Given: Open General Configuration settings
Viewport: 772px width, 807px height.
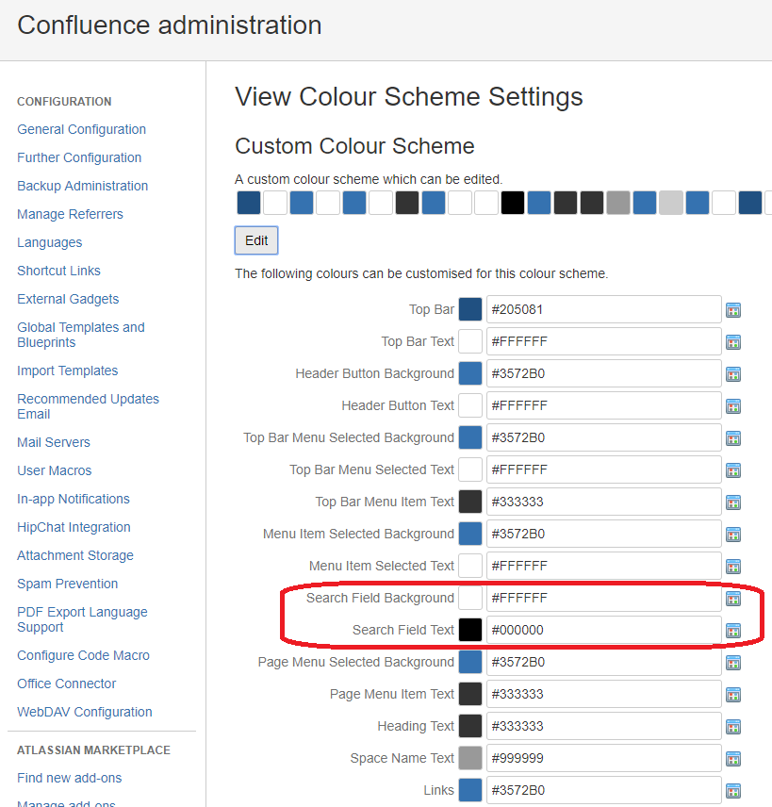Looking at the screenshot, I should 81,129.
